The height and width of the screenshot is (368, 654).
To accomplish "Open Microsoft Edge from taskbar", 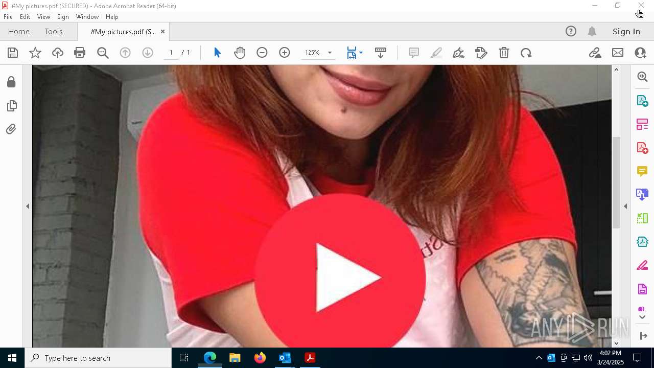I will click(x=210, y=358).
